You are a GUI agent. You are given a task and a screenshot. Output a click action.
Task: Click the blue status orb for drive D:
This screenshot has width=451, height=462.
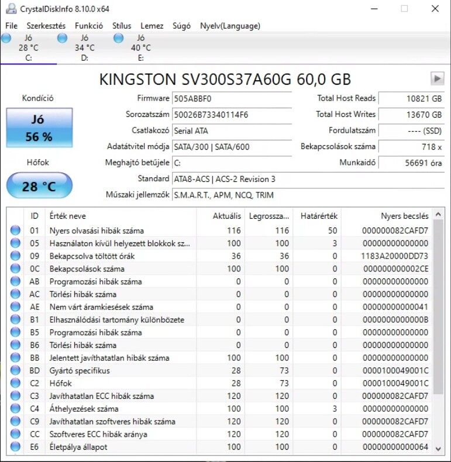62,38
